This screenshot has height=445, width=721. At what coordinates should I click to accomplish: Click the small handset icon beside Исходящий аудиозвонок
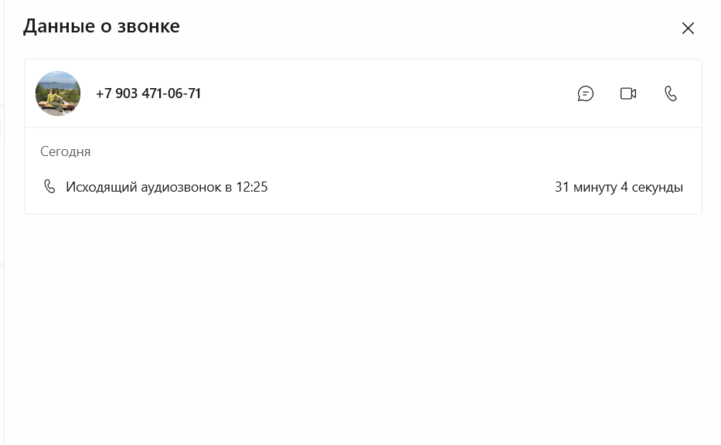click(49, 186)
